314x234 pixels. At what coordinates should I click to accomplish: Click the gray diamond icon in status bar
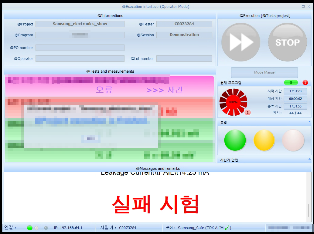click(46, 228)
